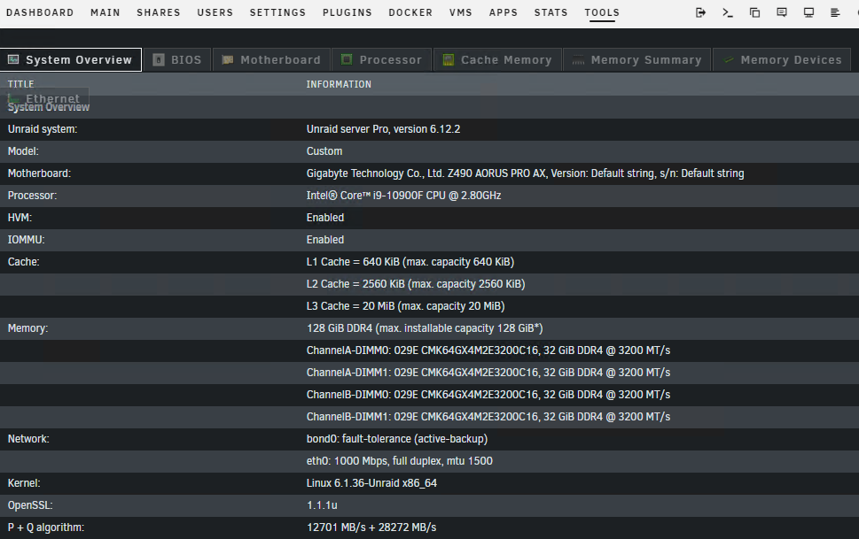Open the File Manager icon
Viewport: 859px width, 539px height.
[x=755, y=12]
